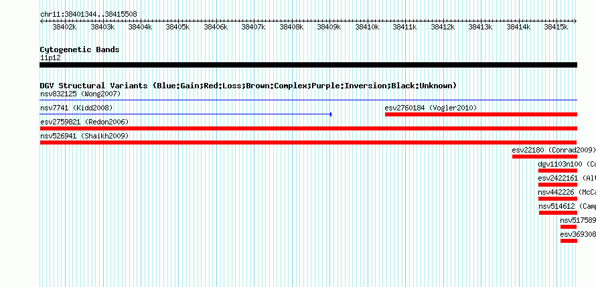Open nsv526941 (Shaikh2009) label
Image resolution: width=596 pixels, height=287 pixels.
tap(84, 136)
